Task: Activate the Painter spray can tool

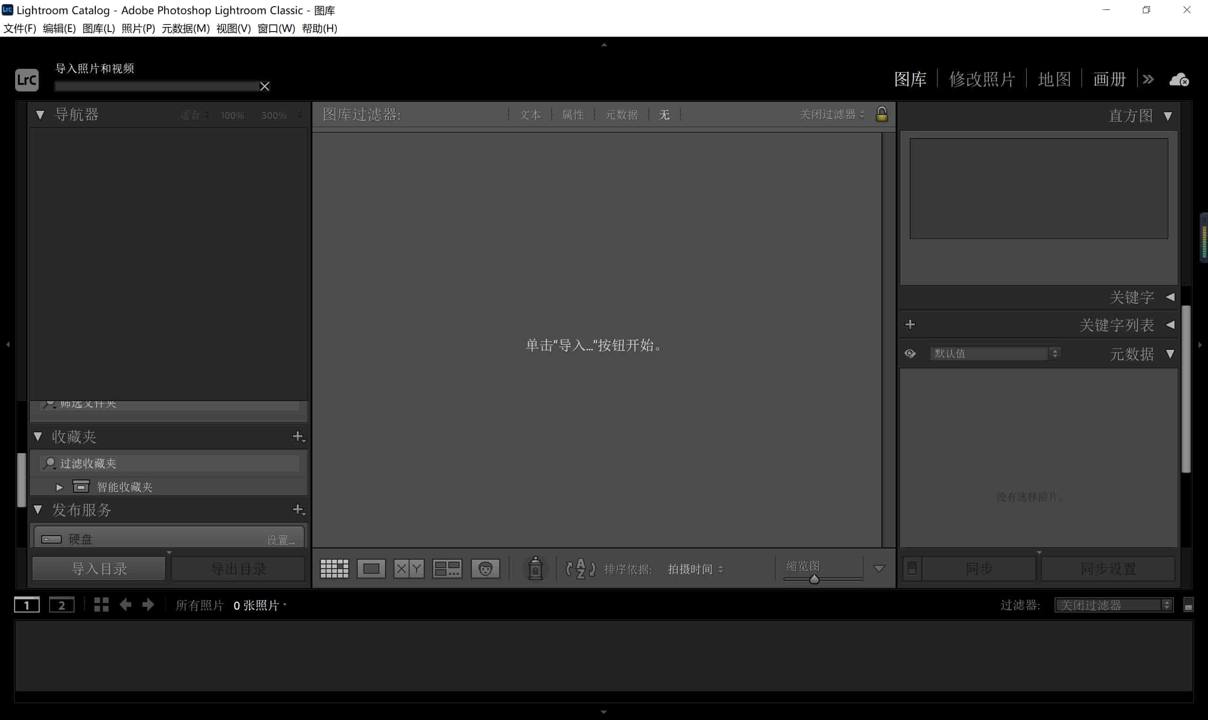Action: click(x=535, y=568)
